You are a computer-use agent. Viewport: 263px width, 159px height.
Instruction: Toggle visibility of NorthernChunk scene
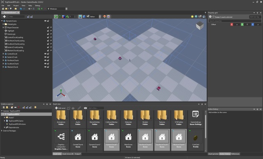[x=45, y=60]
